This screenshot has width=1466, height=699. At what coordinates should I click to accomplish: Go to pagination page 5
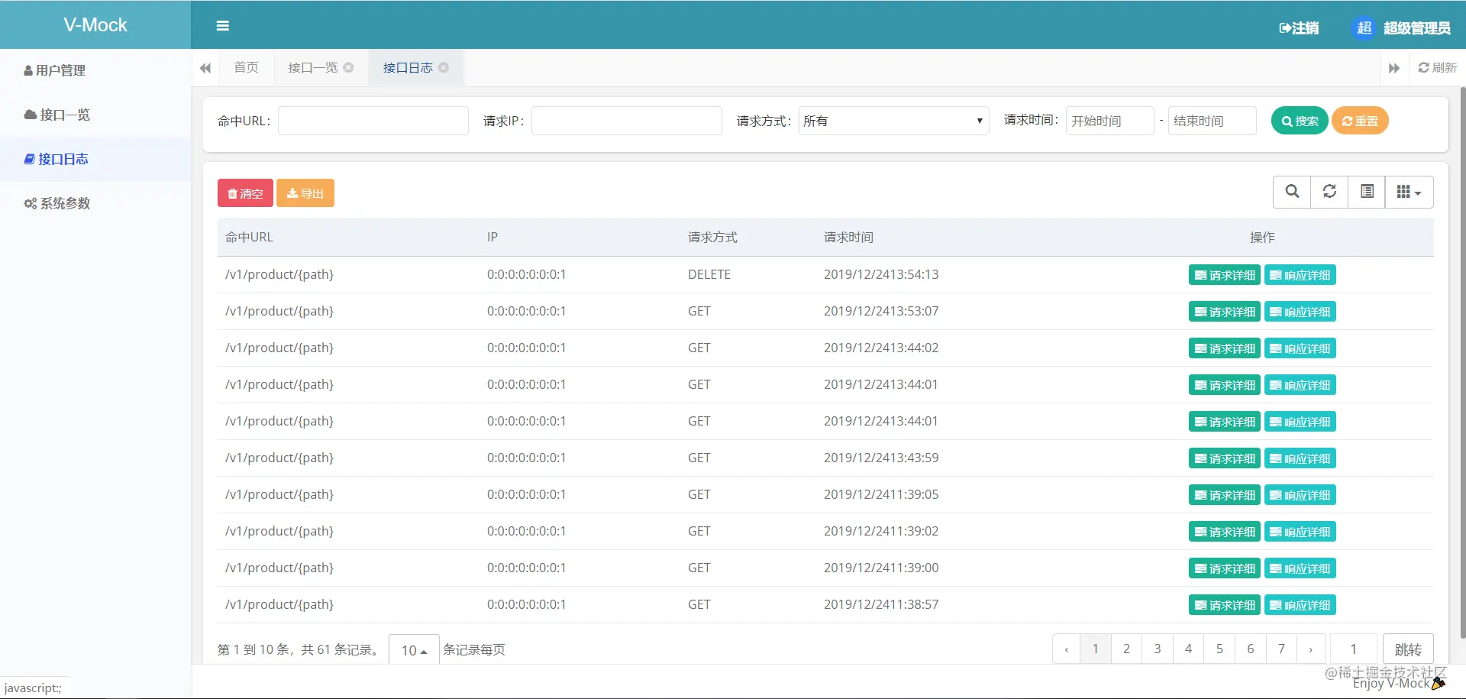(x=1219, y=649)
